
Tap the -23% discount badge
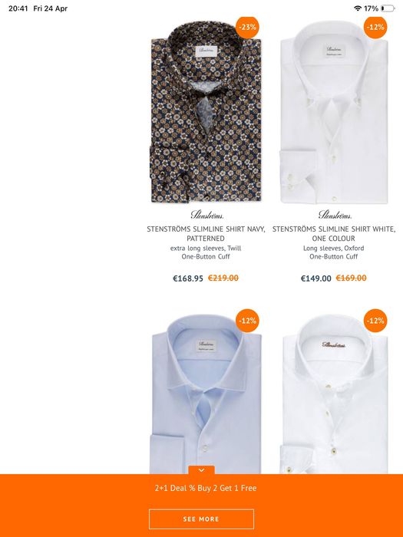click(247, 27)
